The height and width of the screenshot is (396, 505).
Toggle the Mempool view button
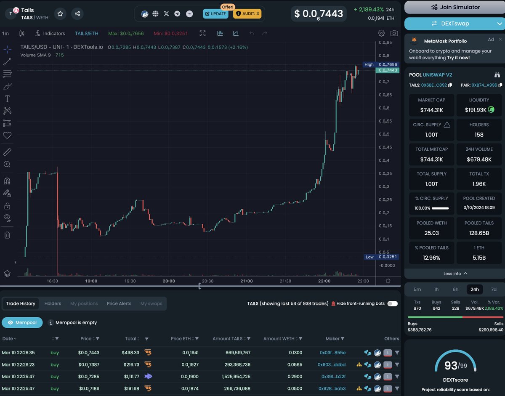click(x=22, y=322)
